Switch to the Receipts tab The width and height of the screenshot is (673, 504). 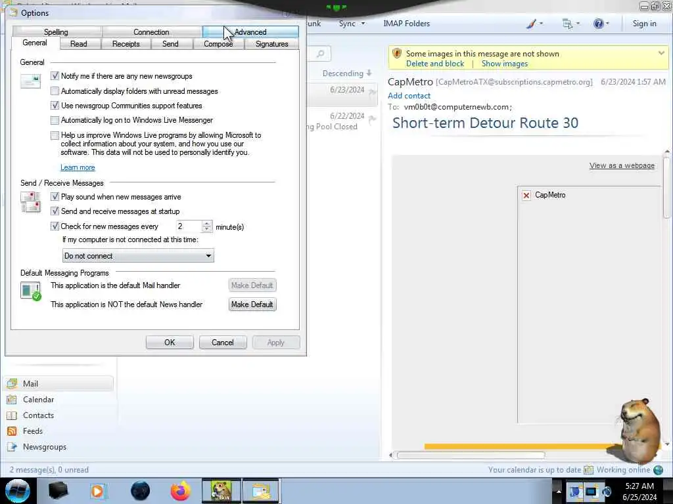click(x=126, y=44)
